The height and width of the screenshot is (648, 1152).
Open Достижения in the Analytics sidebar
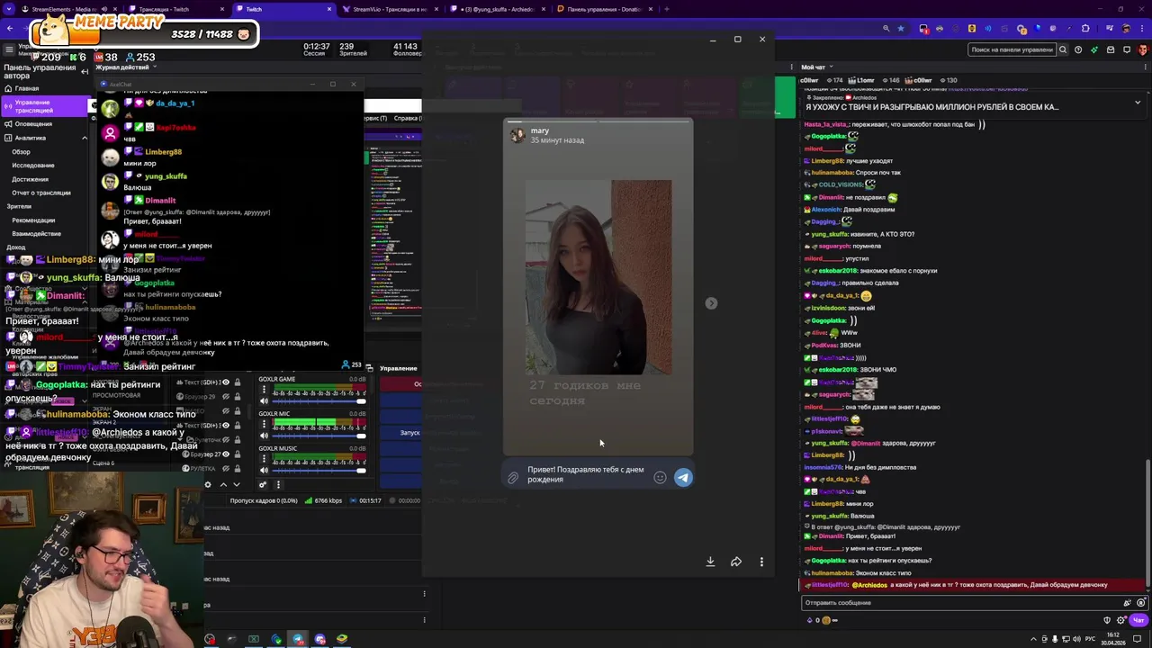(x=31, y=179)
